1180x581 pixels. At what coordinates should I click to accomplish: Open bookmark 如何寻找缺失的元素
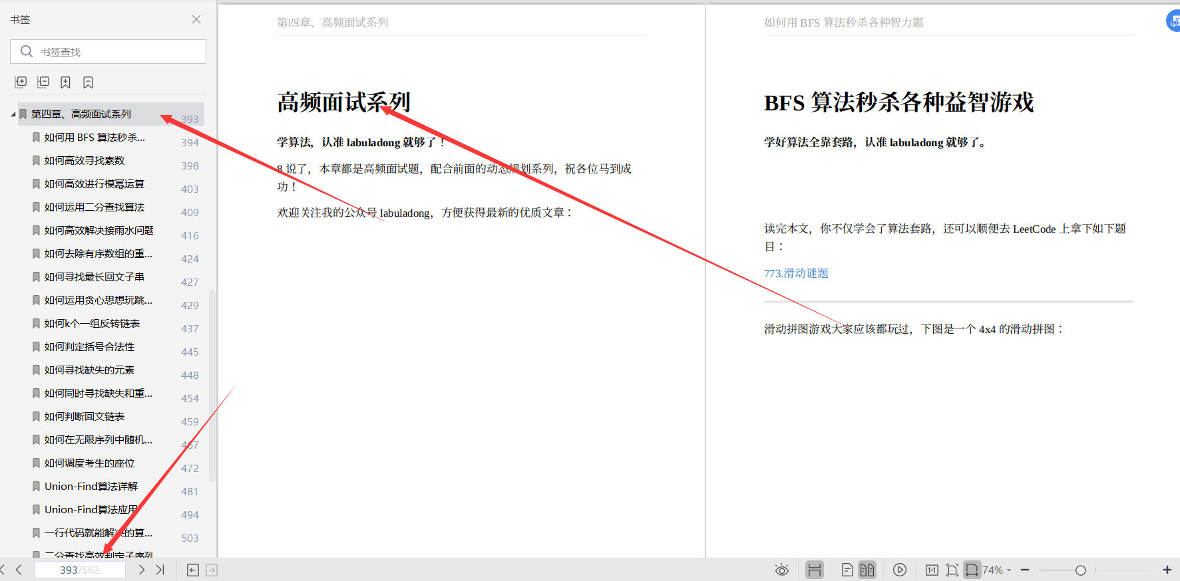(x=90, y=370)
